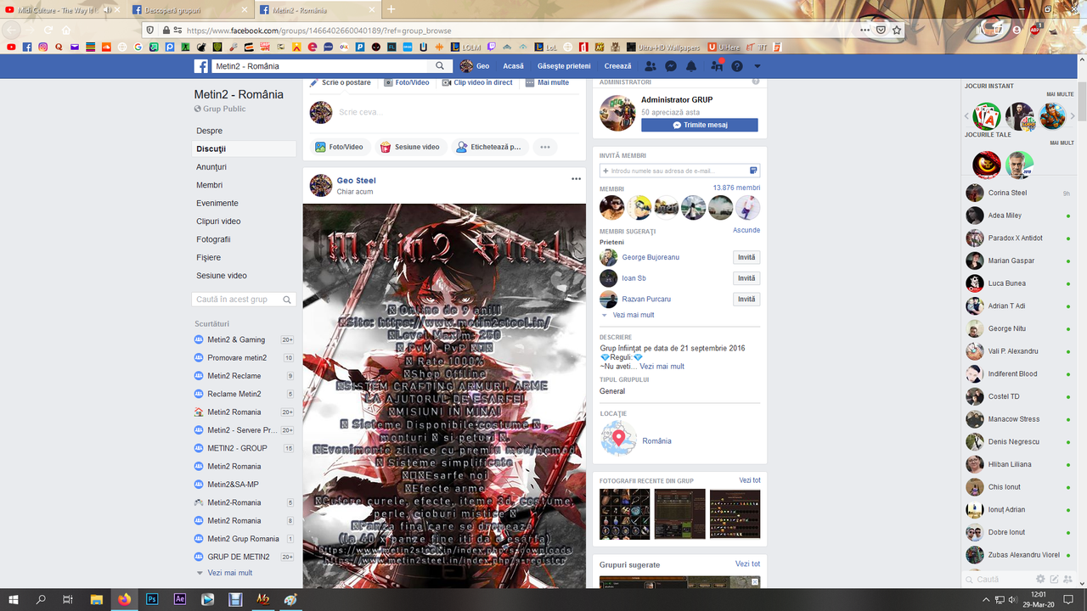Open a new browser tab with plus button
This screenshot has height=611, width=1087.
click(x=391, y=9)
